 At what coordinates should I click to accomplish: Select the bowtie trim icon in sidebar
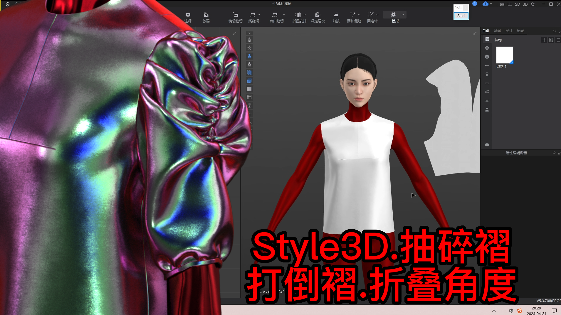(487, 101)
